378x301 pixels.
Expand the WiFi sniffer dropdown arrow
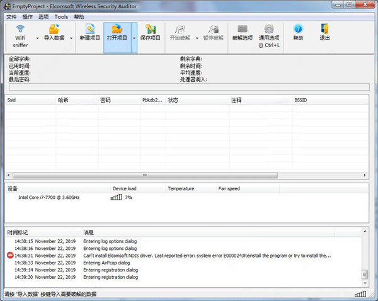tap(37, 38)
